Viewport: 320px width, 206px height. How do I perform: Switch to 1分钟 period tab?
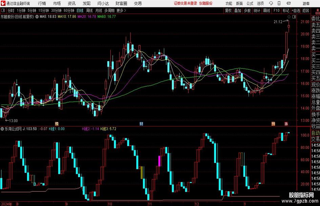(21, 10)
